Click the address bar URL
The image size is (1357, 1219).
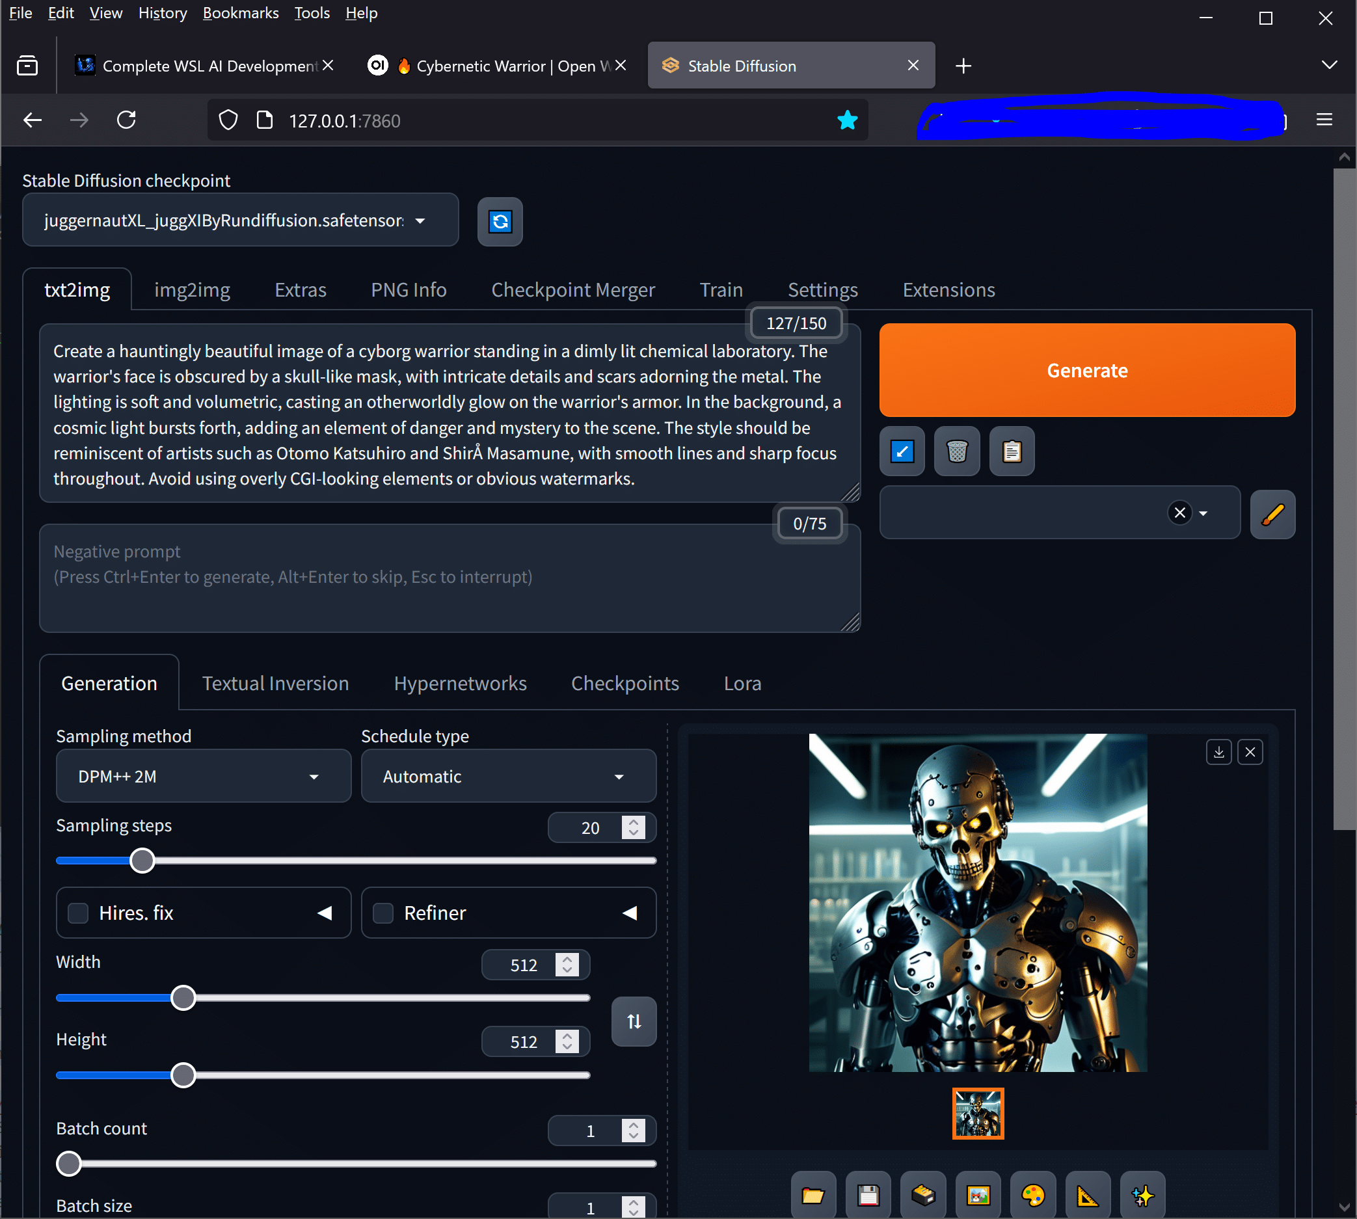(345, 120)
